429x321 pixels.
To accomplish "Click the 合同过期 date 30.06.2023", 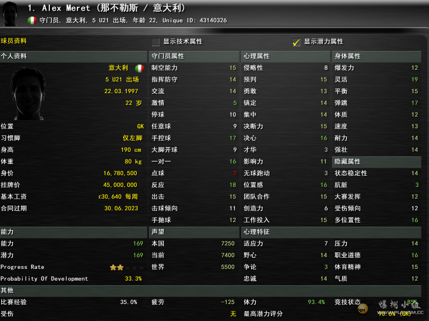I will click(x=121, y=209).
